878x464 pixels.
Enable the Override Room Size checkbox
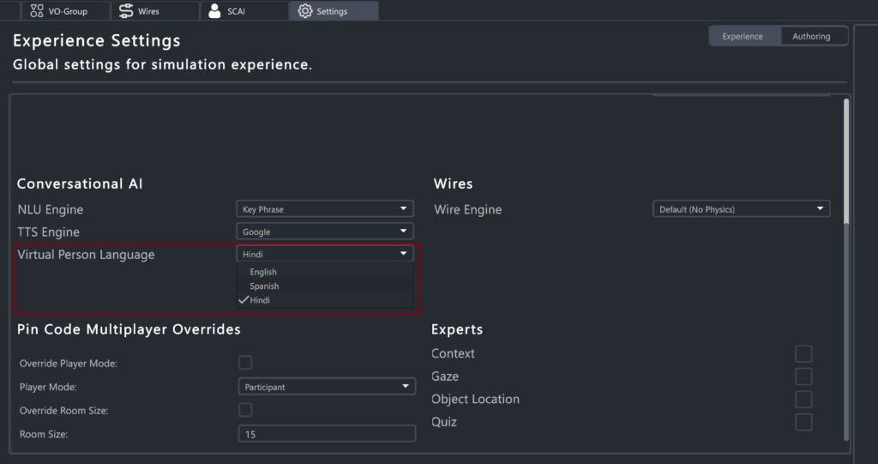245,410
